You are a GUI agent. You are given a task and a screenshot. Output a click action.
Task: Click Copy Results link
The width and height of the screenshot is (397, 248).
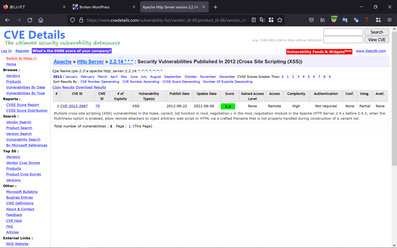pyautogui.click(x=64, y=87)
